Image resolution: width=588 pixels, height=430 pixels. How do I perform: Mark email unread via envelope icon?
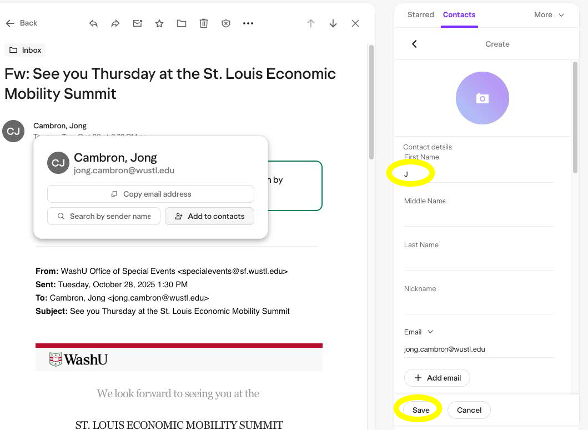coord(137,23)
